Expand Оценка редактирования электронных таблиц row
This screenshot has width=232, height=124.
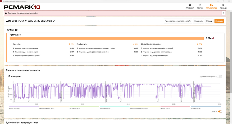(78, 48)
